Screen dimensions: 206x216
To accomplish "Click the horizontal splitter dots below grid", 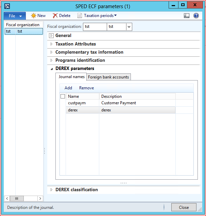I will (x=123, y=183).
